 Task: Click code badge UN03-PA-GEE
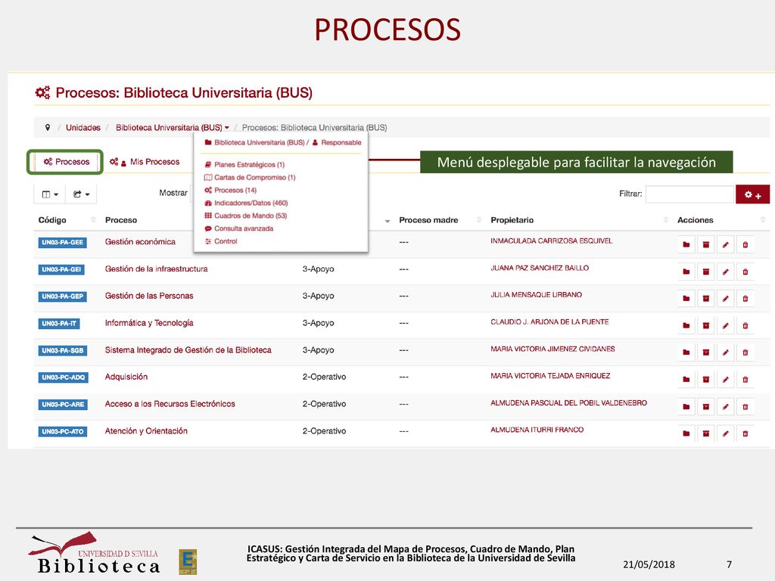(x=62, y=243)
